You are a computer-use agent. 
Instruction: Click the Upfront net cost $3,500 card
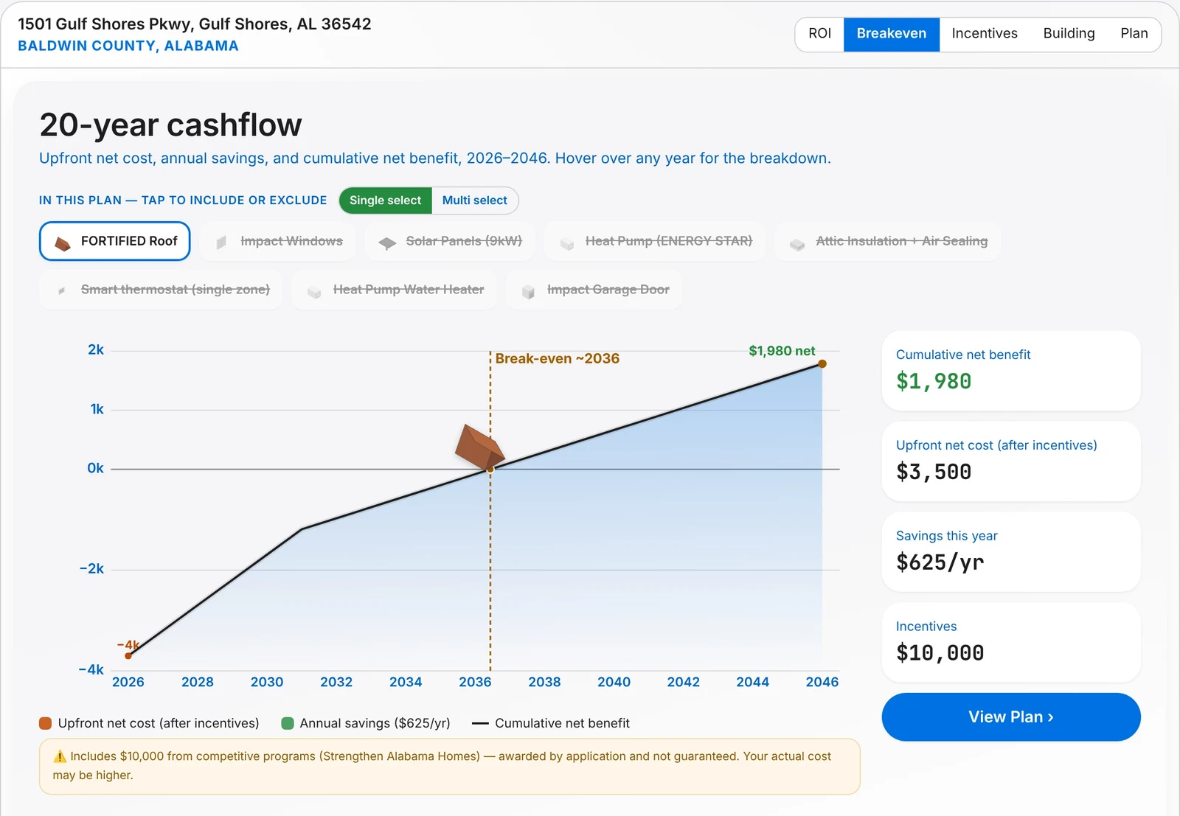coord(1011,461)
